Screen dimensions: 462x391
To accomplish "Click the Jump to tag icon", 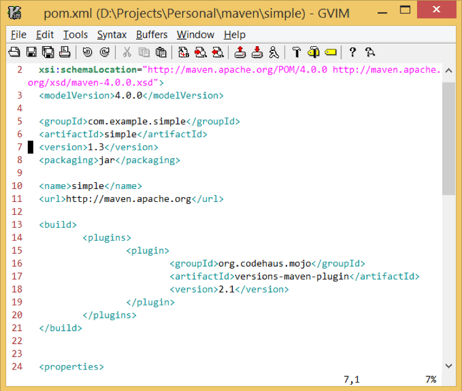I will (x=331, y=52).
